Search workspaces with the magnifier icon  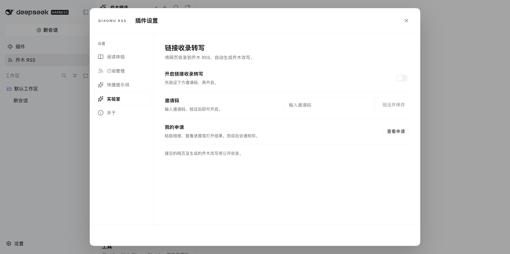coord(64,76)
